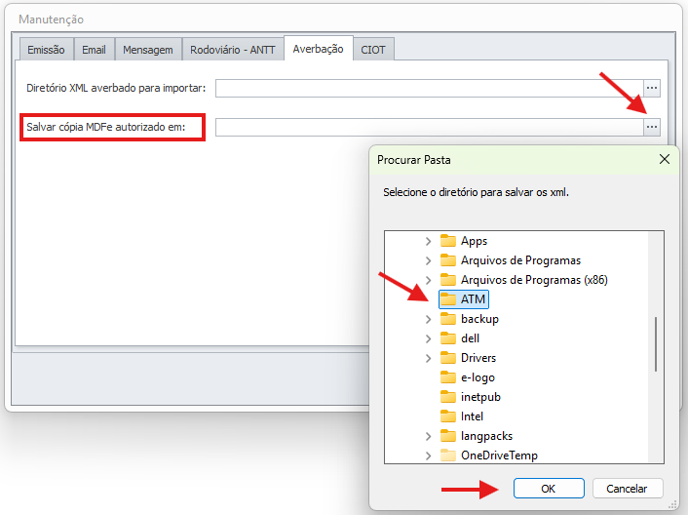This screenshot has width=688, height=515.
Task: Click the Drivers folder icon
Action: tap(448, 358)
